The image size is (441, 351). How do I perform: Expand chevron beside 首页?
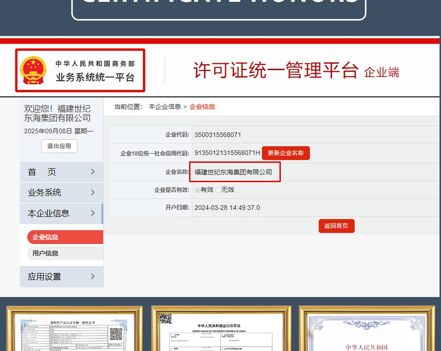pos(93,171)
